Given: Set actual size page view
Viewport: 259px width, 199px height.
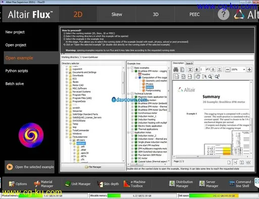Looking at the screenshot, I should tap(177, 77).
